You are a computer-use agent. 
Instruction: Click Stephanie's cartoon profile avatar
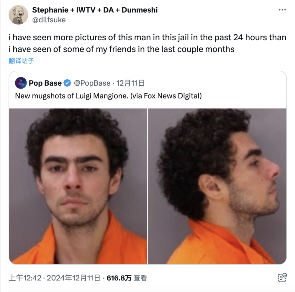pyautogui.click(x=18, y=15)
